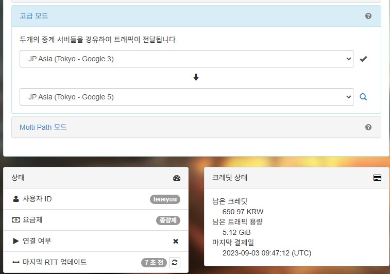Click the money icon next to 요금제
The image size is (390, 274).
(16, 220)
